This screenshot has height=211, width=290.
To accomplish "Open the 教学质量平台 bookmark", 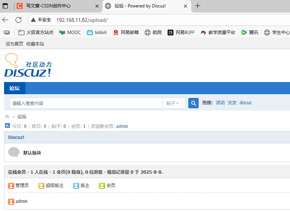I will pos(218,33).
